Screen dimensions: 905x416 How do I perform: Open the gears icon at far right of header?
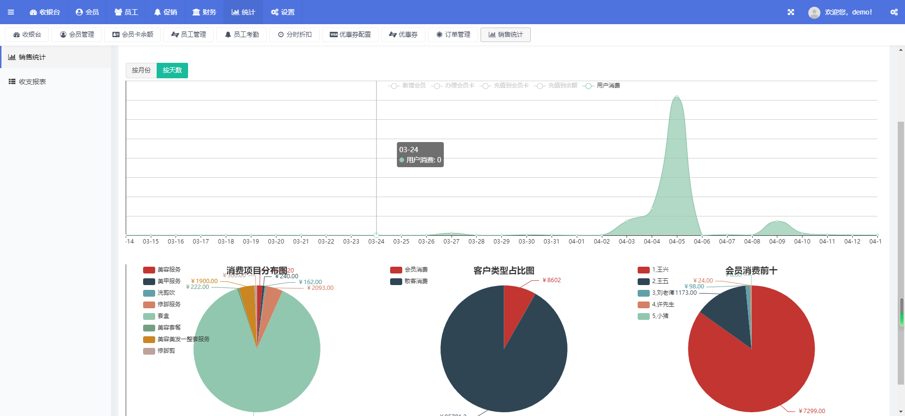pos(894,12)
